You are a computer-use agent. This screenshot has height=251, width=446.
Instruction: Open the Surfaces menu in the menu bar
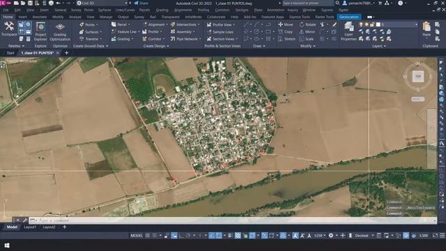(x=105, y=10)
